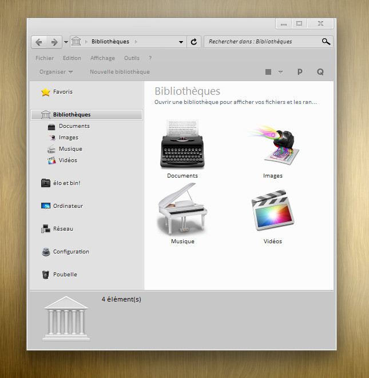Click the 4 élément(s) status text
The width and height of the screenshot is (369, 378).
(x=121, y=299)
